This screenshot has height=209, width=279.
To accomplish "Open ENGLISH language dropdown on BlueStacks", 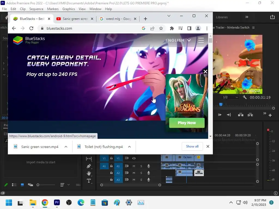I will 178,40.
